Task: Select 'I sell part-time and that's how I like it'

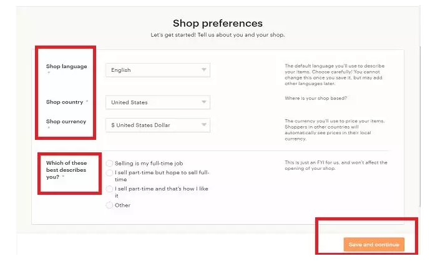Action: [109, 189]
